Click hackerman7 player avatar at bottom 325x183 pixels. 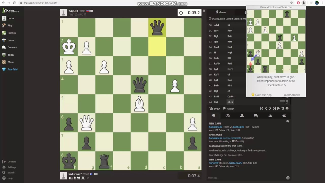tap(63, 176)
